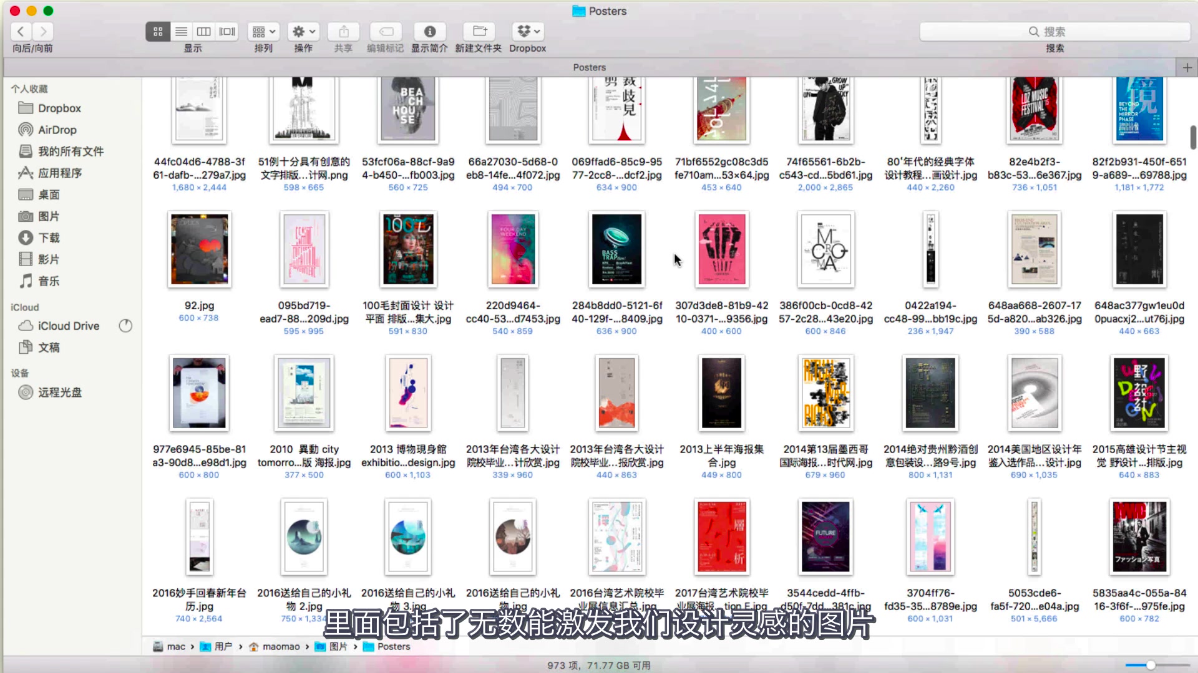The image size is (1198, 673).
Task: Open AirDrop in the sidebar
Action: [57, 130]
